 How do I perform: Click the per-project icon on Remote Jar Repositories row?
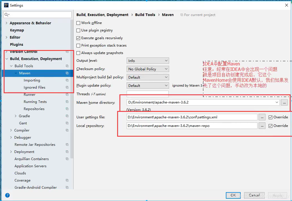[67, 145]
